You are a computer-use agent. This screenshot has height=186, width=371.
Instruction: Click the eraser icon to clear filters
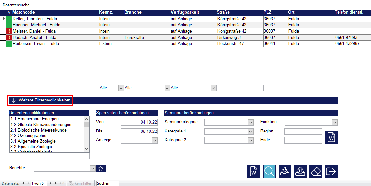pyautogui.click(x=316, y=171)
